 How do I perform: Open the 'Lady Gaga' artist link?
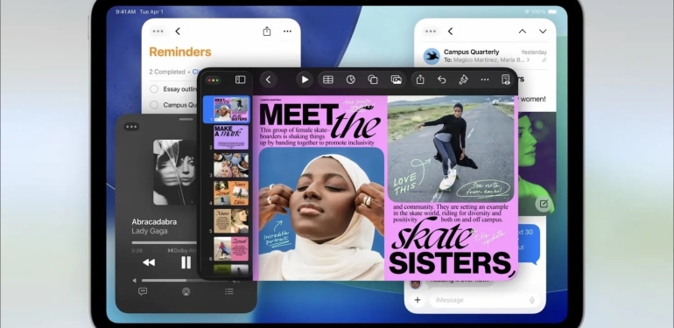149,232
